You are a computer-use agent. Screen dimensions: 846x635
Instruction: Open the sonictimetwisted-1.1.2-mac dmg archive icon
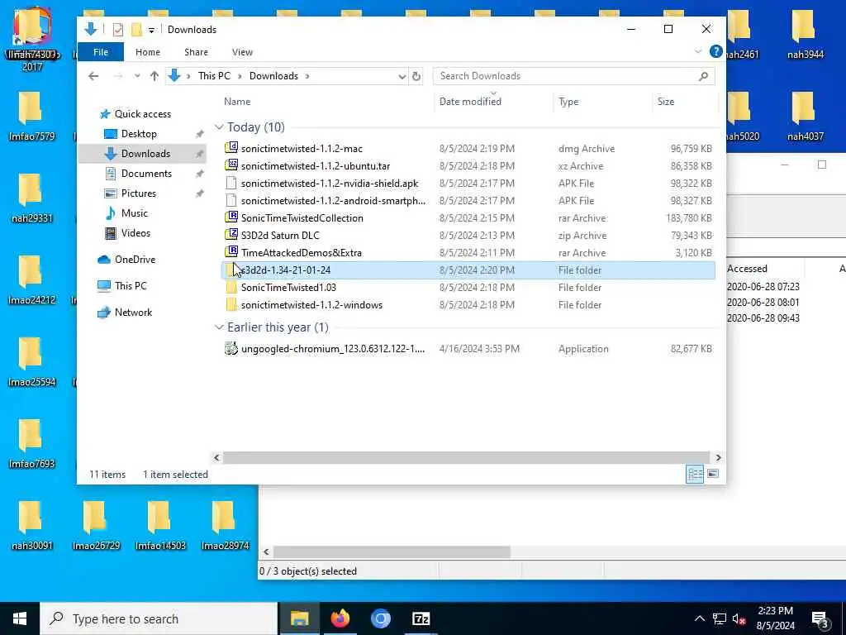(x=231, y=148)
